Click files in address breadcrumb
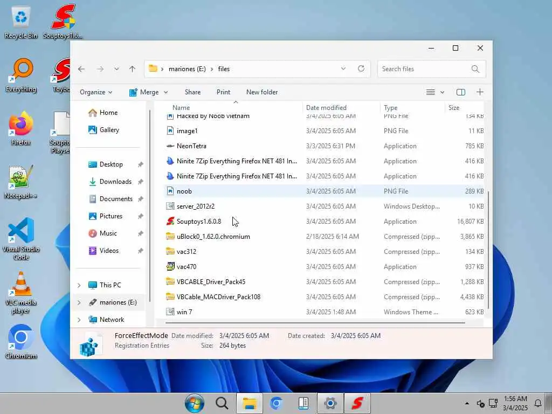The image size is (552, 414). 224,69
